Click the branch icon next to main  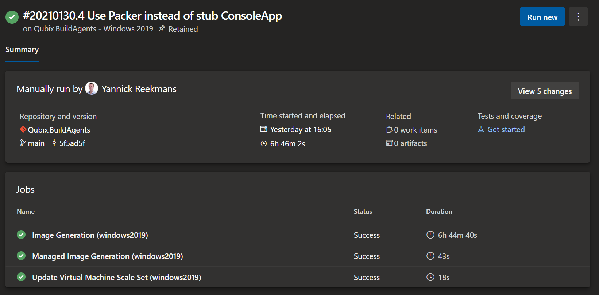[x=23, y=143]
